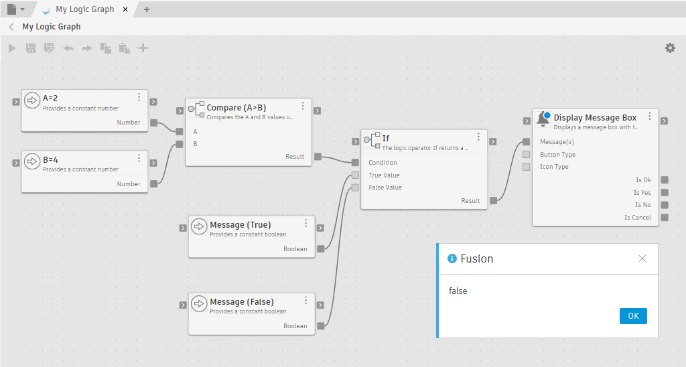Open graph settings gear icon
Image resolution: width=686 pixels, height=367 pixels.
(670, 48)
